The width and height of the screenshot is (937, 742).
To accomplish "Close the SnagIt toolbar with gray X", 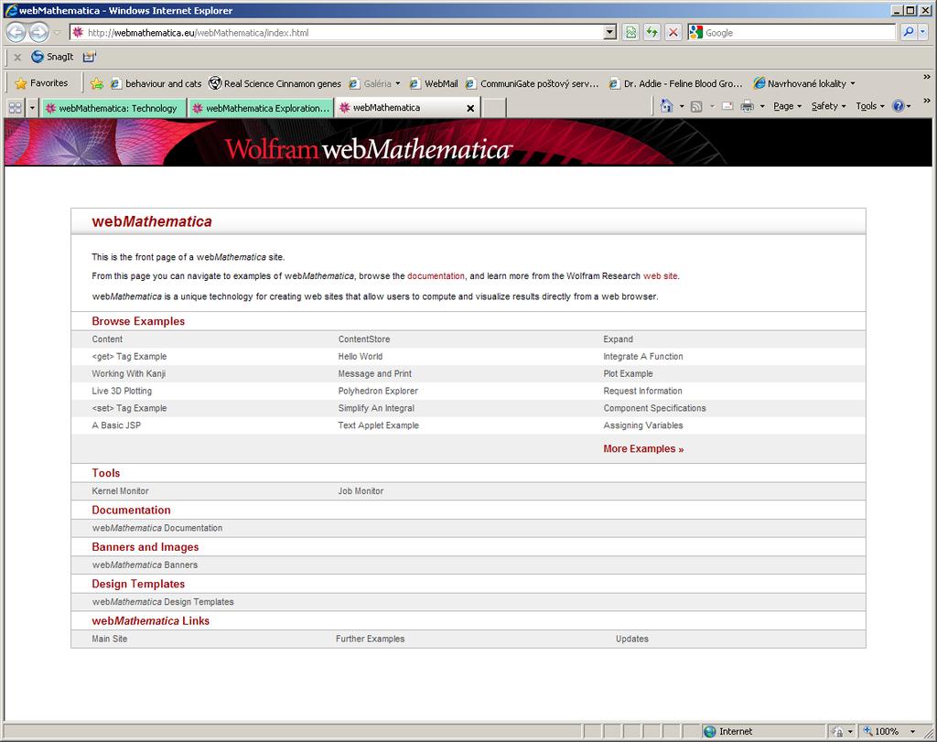I will (17, 58).
